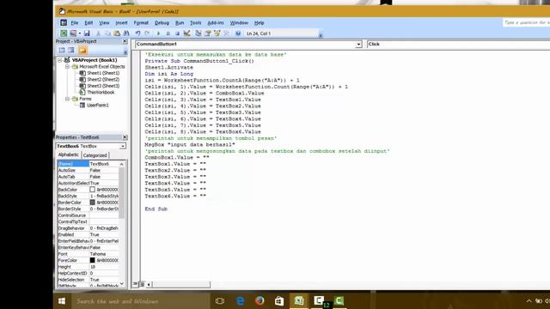Open the Format menu

[x=141, y=23]
